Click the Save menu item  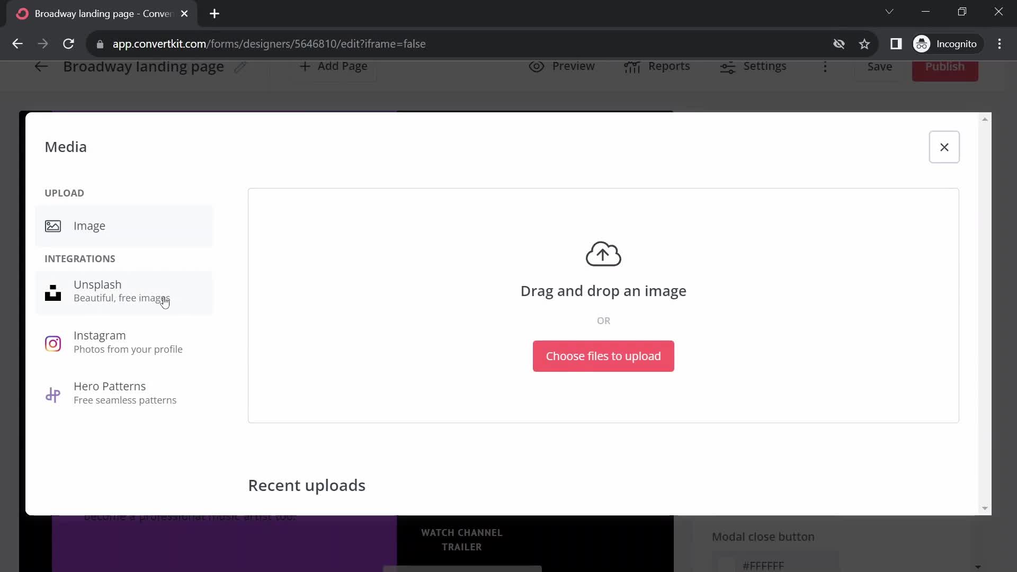tap(880, 66)
